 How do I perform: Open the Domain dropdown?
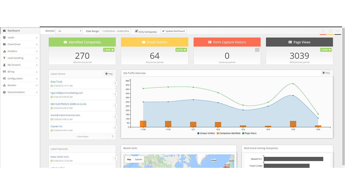(69, 31)
